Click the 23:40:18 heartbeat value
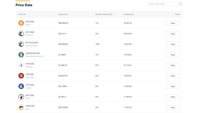Viewport: 198px width, 113px height. pos(127,23)
